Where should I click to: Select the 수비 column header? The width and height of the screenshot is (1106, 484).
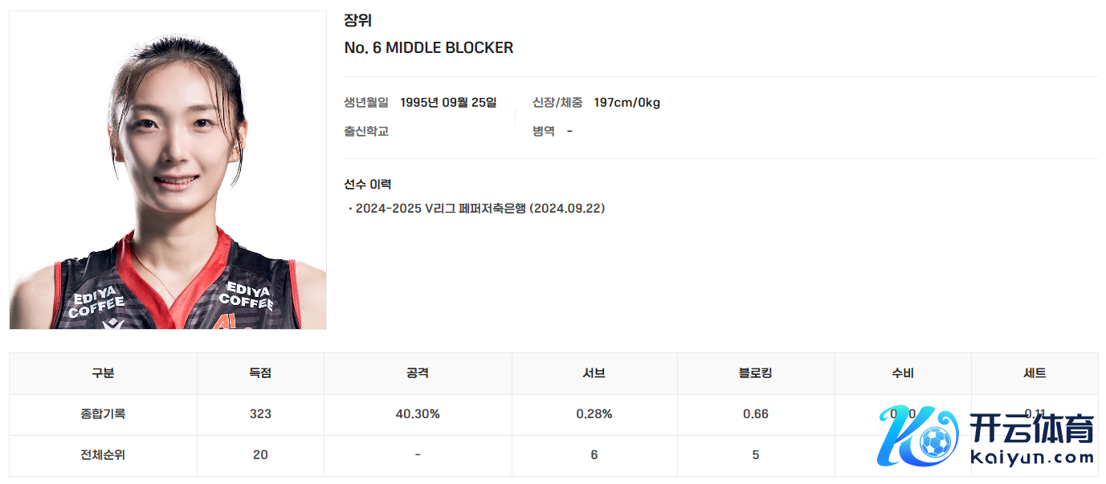[x=903, y=373]
